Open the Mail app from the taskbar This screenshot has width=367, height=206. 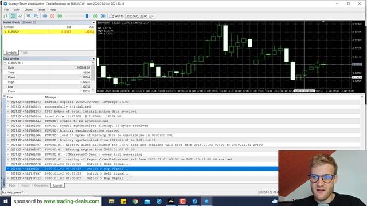point(147,201)
